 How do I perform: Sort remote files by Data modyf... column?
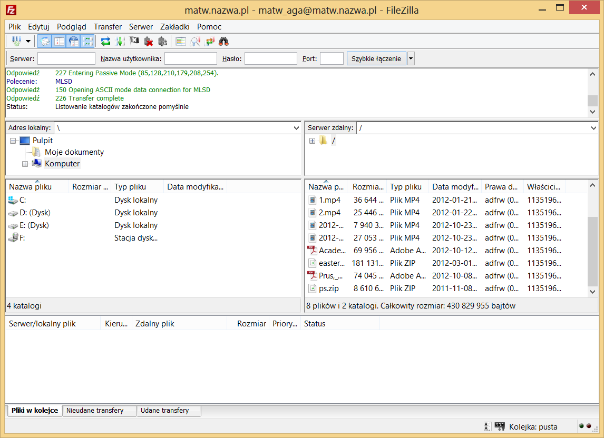click(x=455, y=187)
